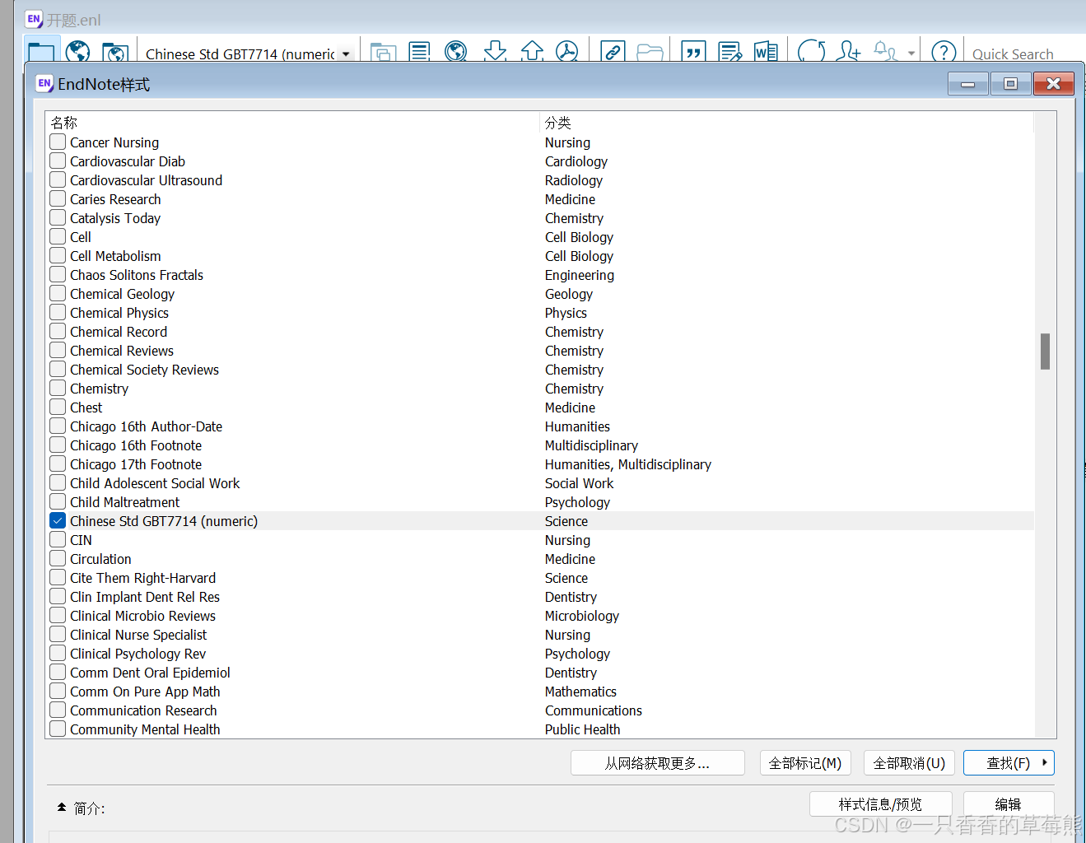Click Humanities, Multidisciplinary category cell
Screen dimensions: 1086x843
click(628, 464)
